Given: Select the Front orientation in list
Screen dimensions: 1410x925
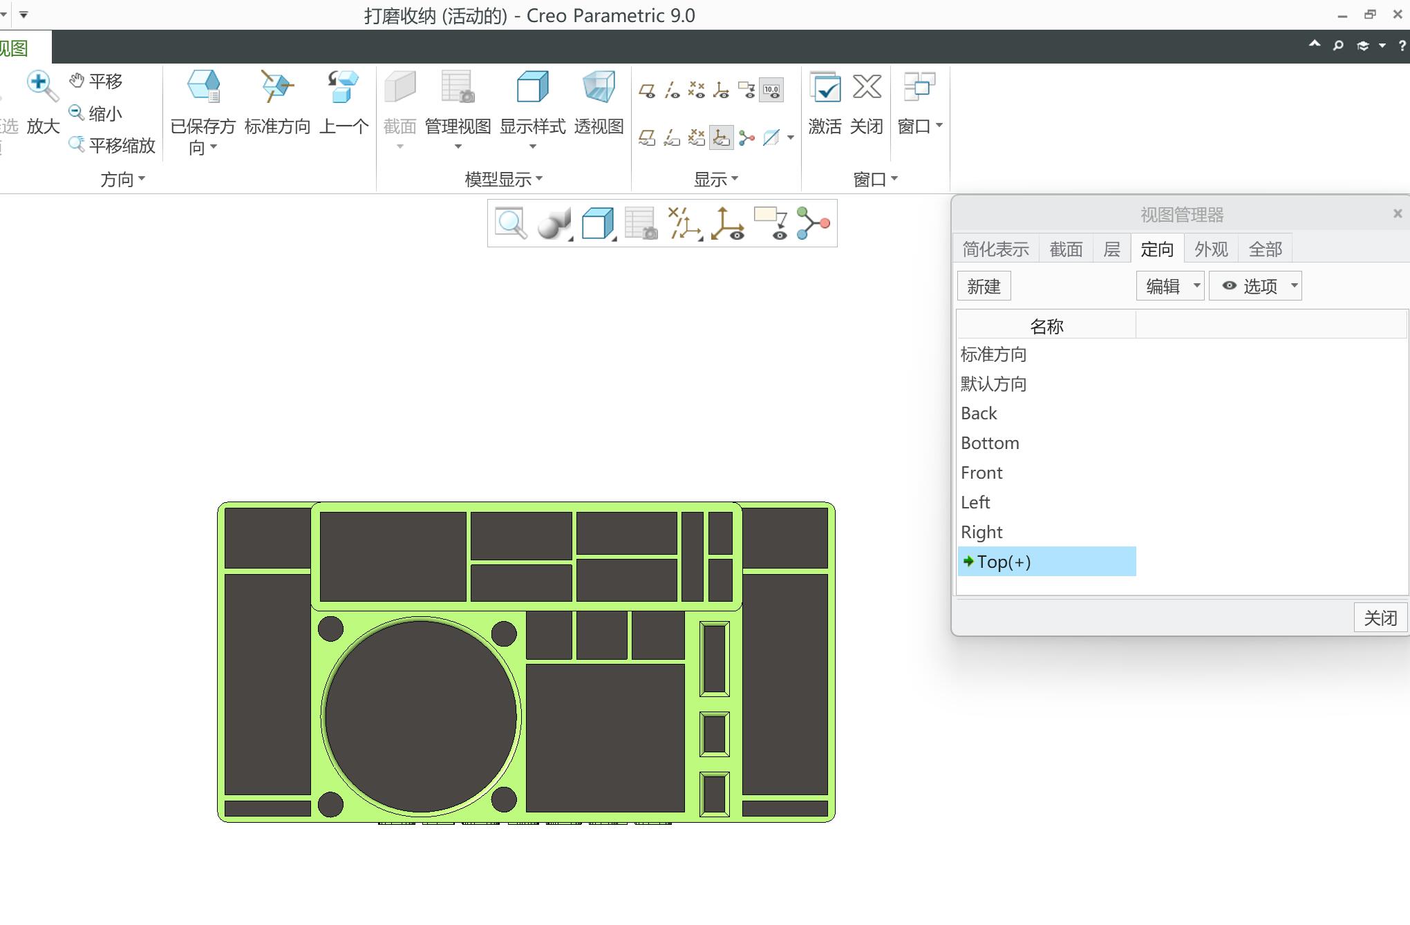Looking at the screenshot, I should pyautogui.click(x=981, y=473).
